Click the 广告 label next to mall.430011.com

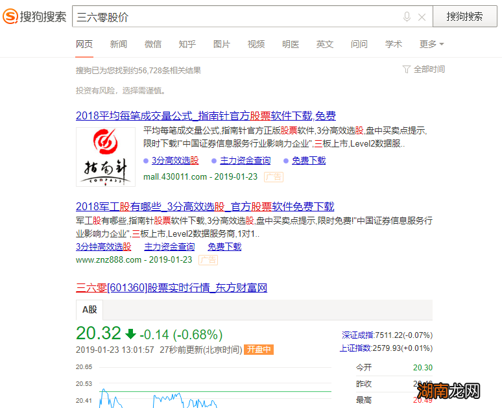click(274, 177)
